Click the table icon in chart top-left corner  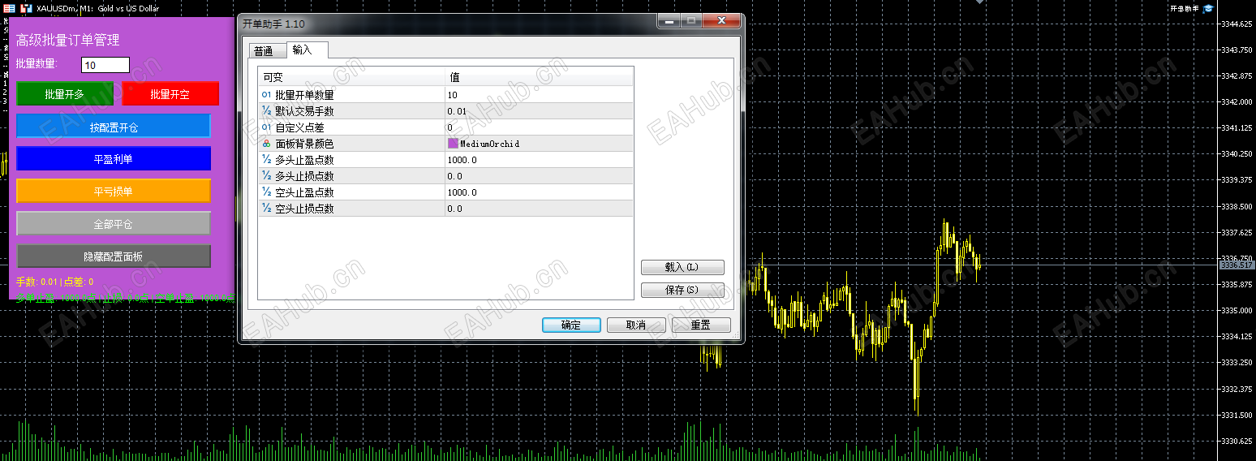(x=10, y=8)
